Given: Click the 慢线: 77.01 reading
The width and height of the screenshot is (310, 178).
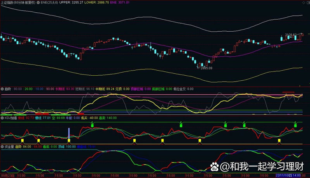Looking at the screenshot, I should tap(43, 118).
